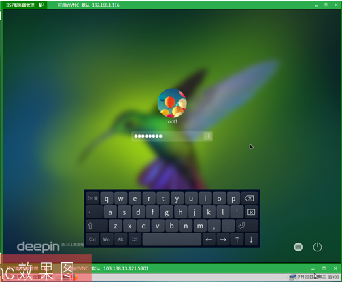
Task: Switch to 12? symbols keyboard layout
Action: pyautogui.click(x=135, y=239)
